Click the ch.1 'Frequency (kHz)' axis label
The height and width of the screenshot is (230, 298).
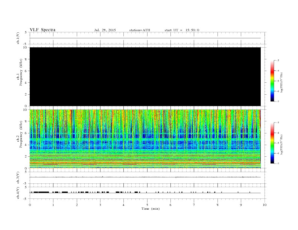tap(21, 72)
